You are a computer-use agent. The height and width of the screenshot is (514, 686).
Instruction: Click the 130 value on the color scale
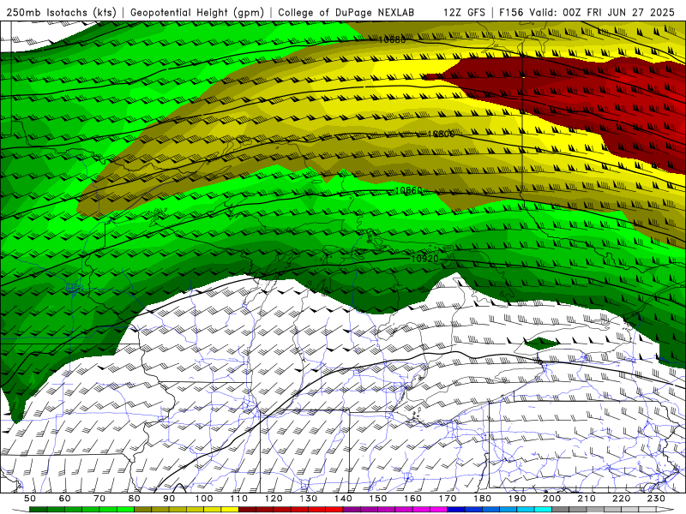coord(308,499)
